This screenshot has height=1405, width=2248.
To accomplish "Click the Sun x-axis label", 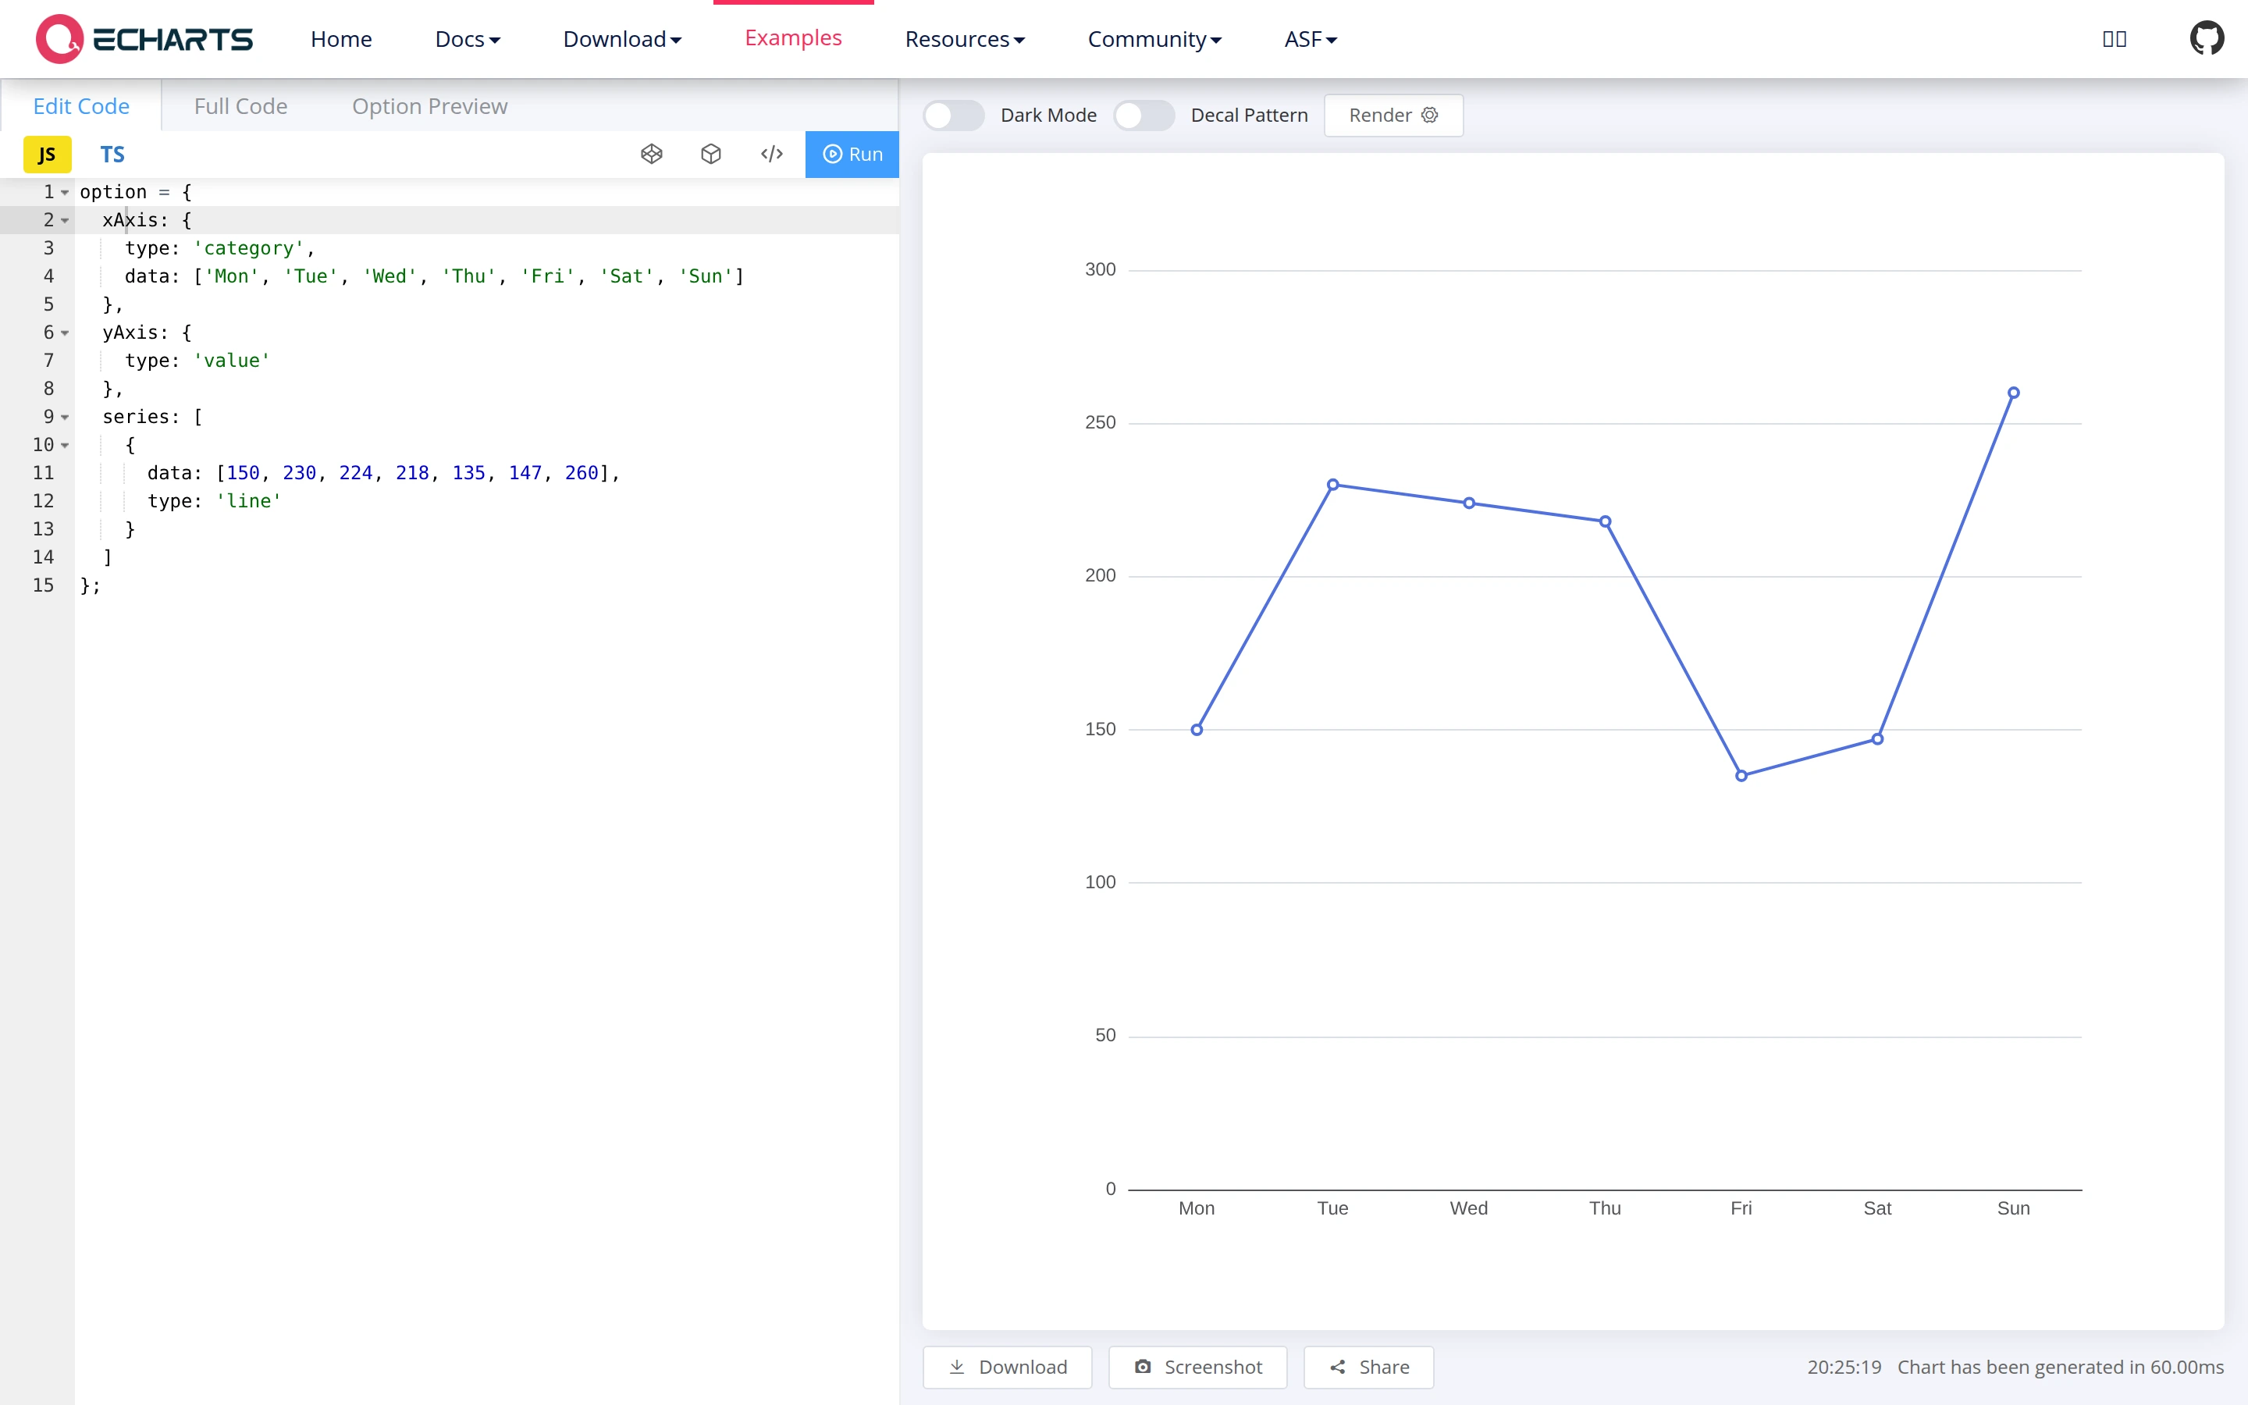I will (x=2013, y=1208).
